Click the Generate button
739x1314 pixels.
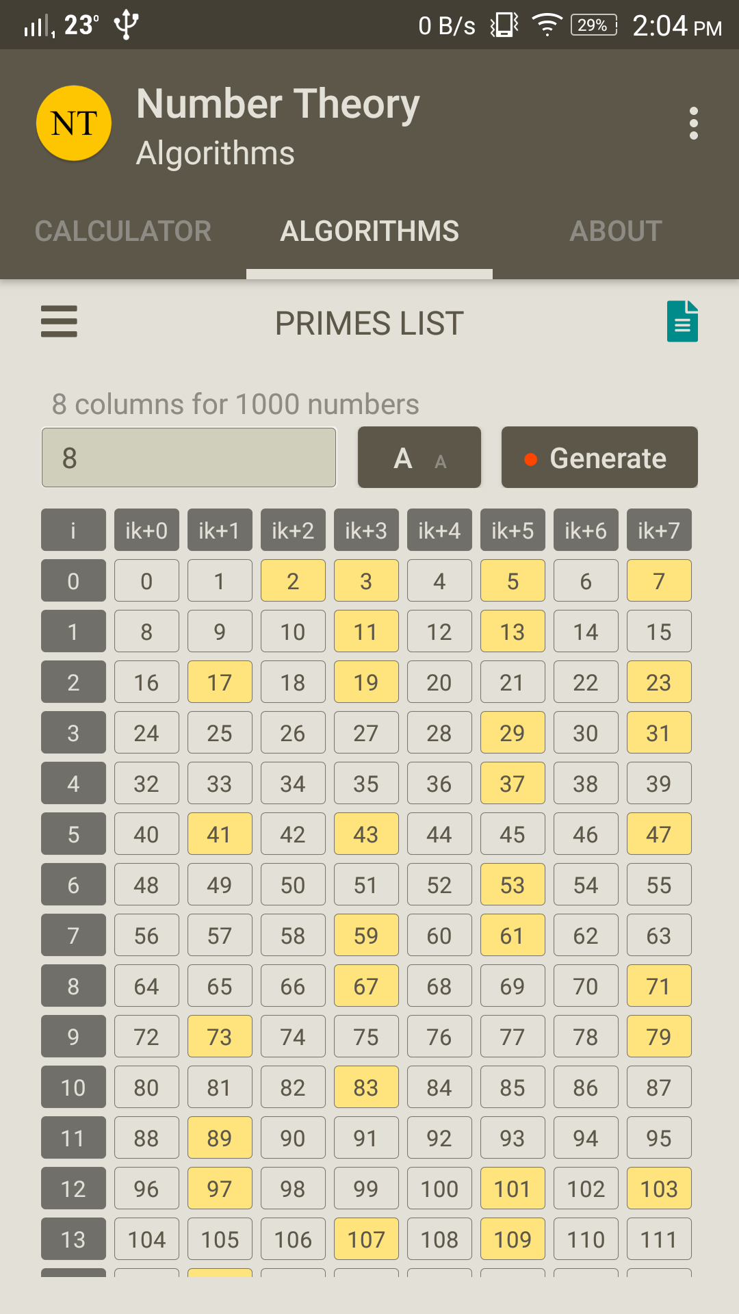tap(599, 457)
